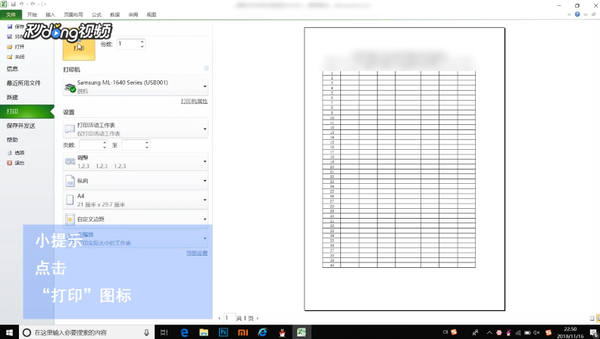Select the green 打印 sidebar tab
Viewport: 600px width, 339px height.
[x=27, y=111]
